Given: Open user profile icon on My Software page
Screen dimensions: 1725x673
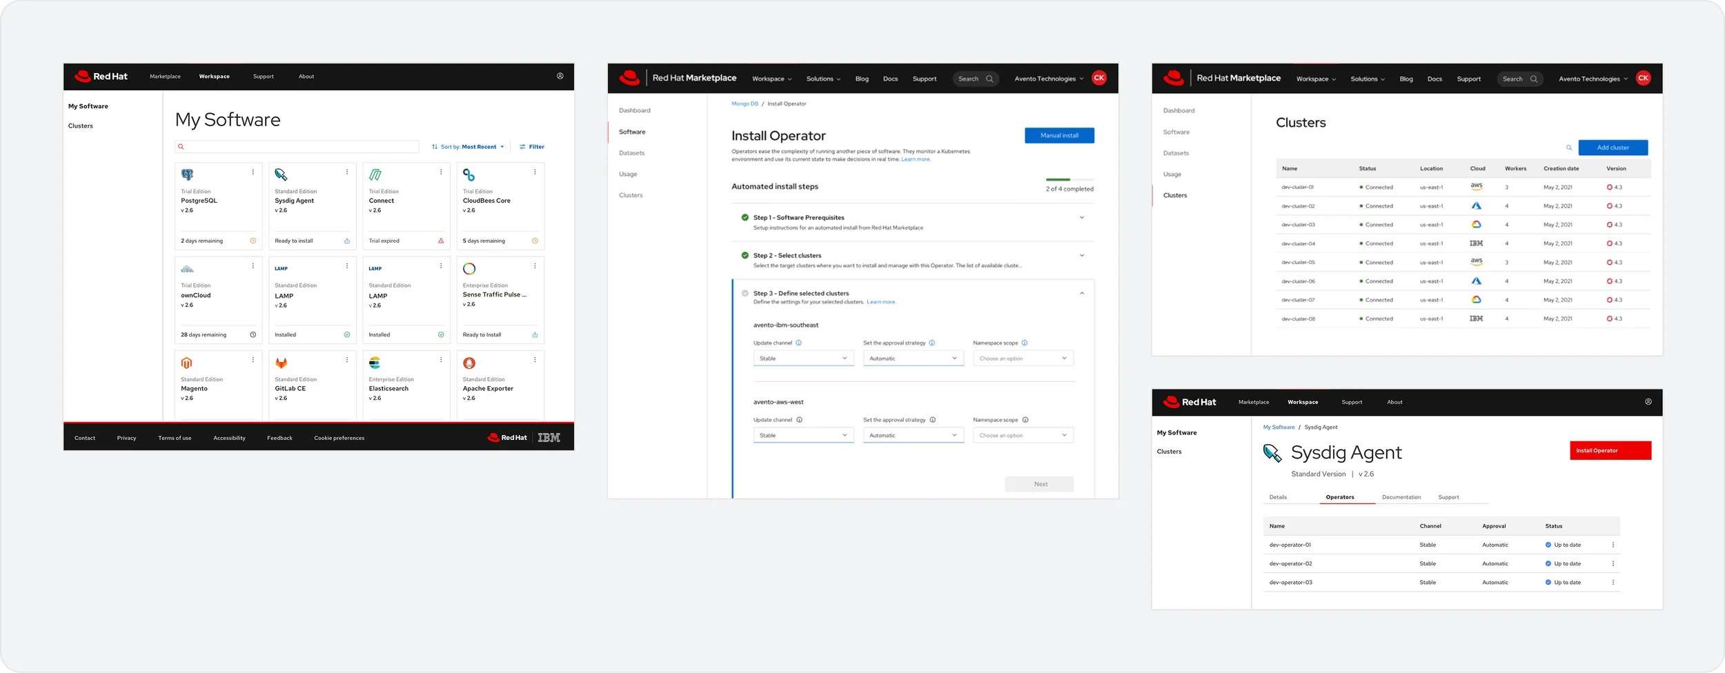Looking at the screenshot, I should [x=560, y=77].
